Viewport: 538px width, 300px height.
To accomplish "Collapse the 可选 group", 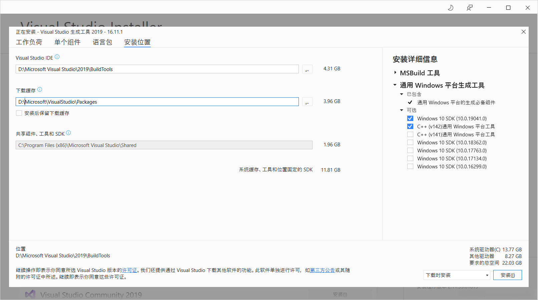I will [x=402, y=110].
